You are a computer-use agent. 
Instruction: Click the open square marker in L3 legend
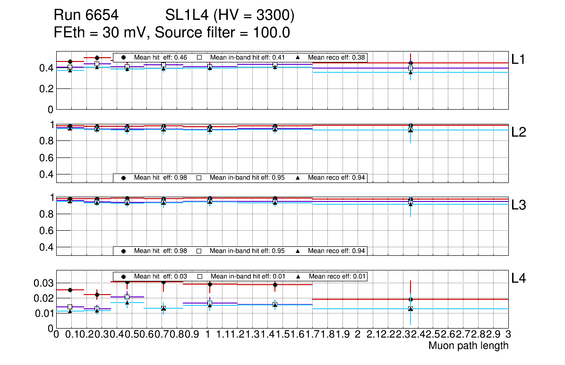(x=199, y=251)
